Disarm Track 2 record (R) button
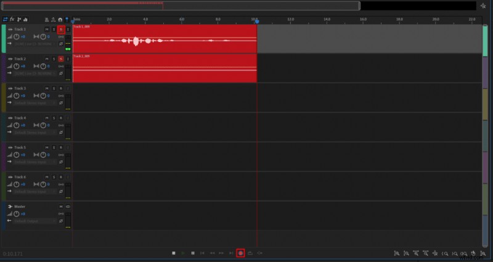 pyautogui.click(x=61, y=59)
